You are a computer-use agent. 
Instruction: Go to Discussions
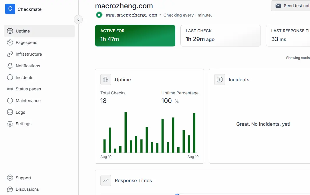(x=27, y=189)
